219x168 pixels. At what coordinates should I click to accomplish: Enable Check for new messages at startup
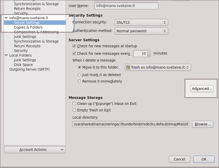pos(74,46)
